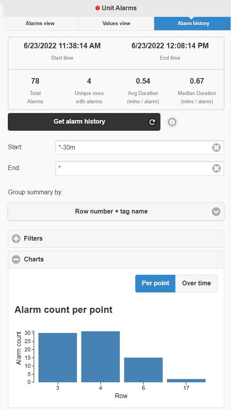Select the Alarm history tab
The height and width of the screenshot is (409, 231).
[193, 24]
